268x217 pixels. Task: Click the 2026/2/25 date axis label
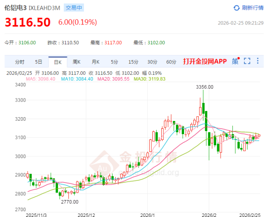[x=250, y=215]
